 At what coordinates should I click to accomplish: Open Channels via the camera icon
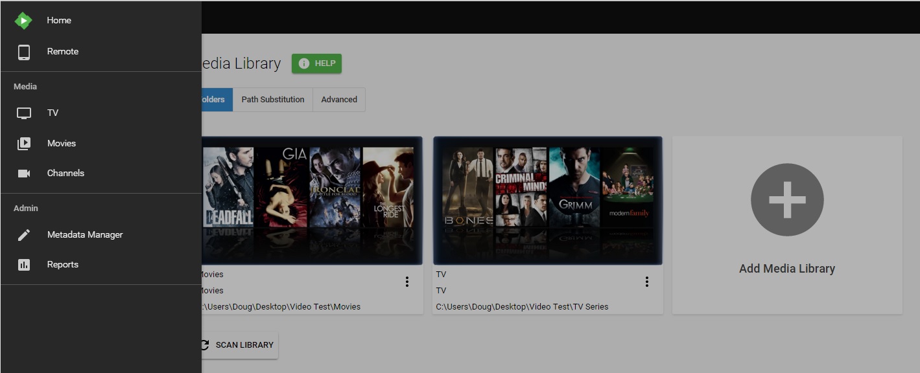point(24,174)
